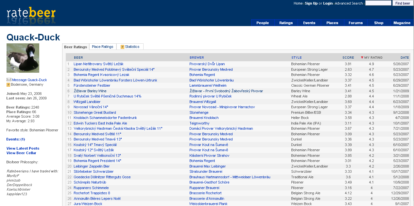Open Pivovarský Dvůr Lipan brewer page

(x=207, y=64)
